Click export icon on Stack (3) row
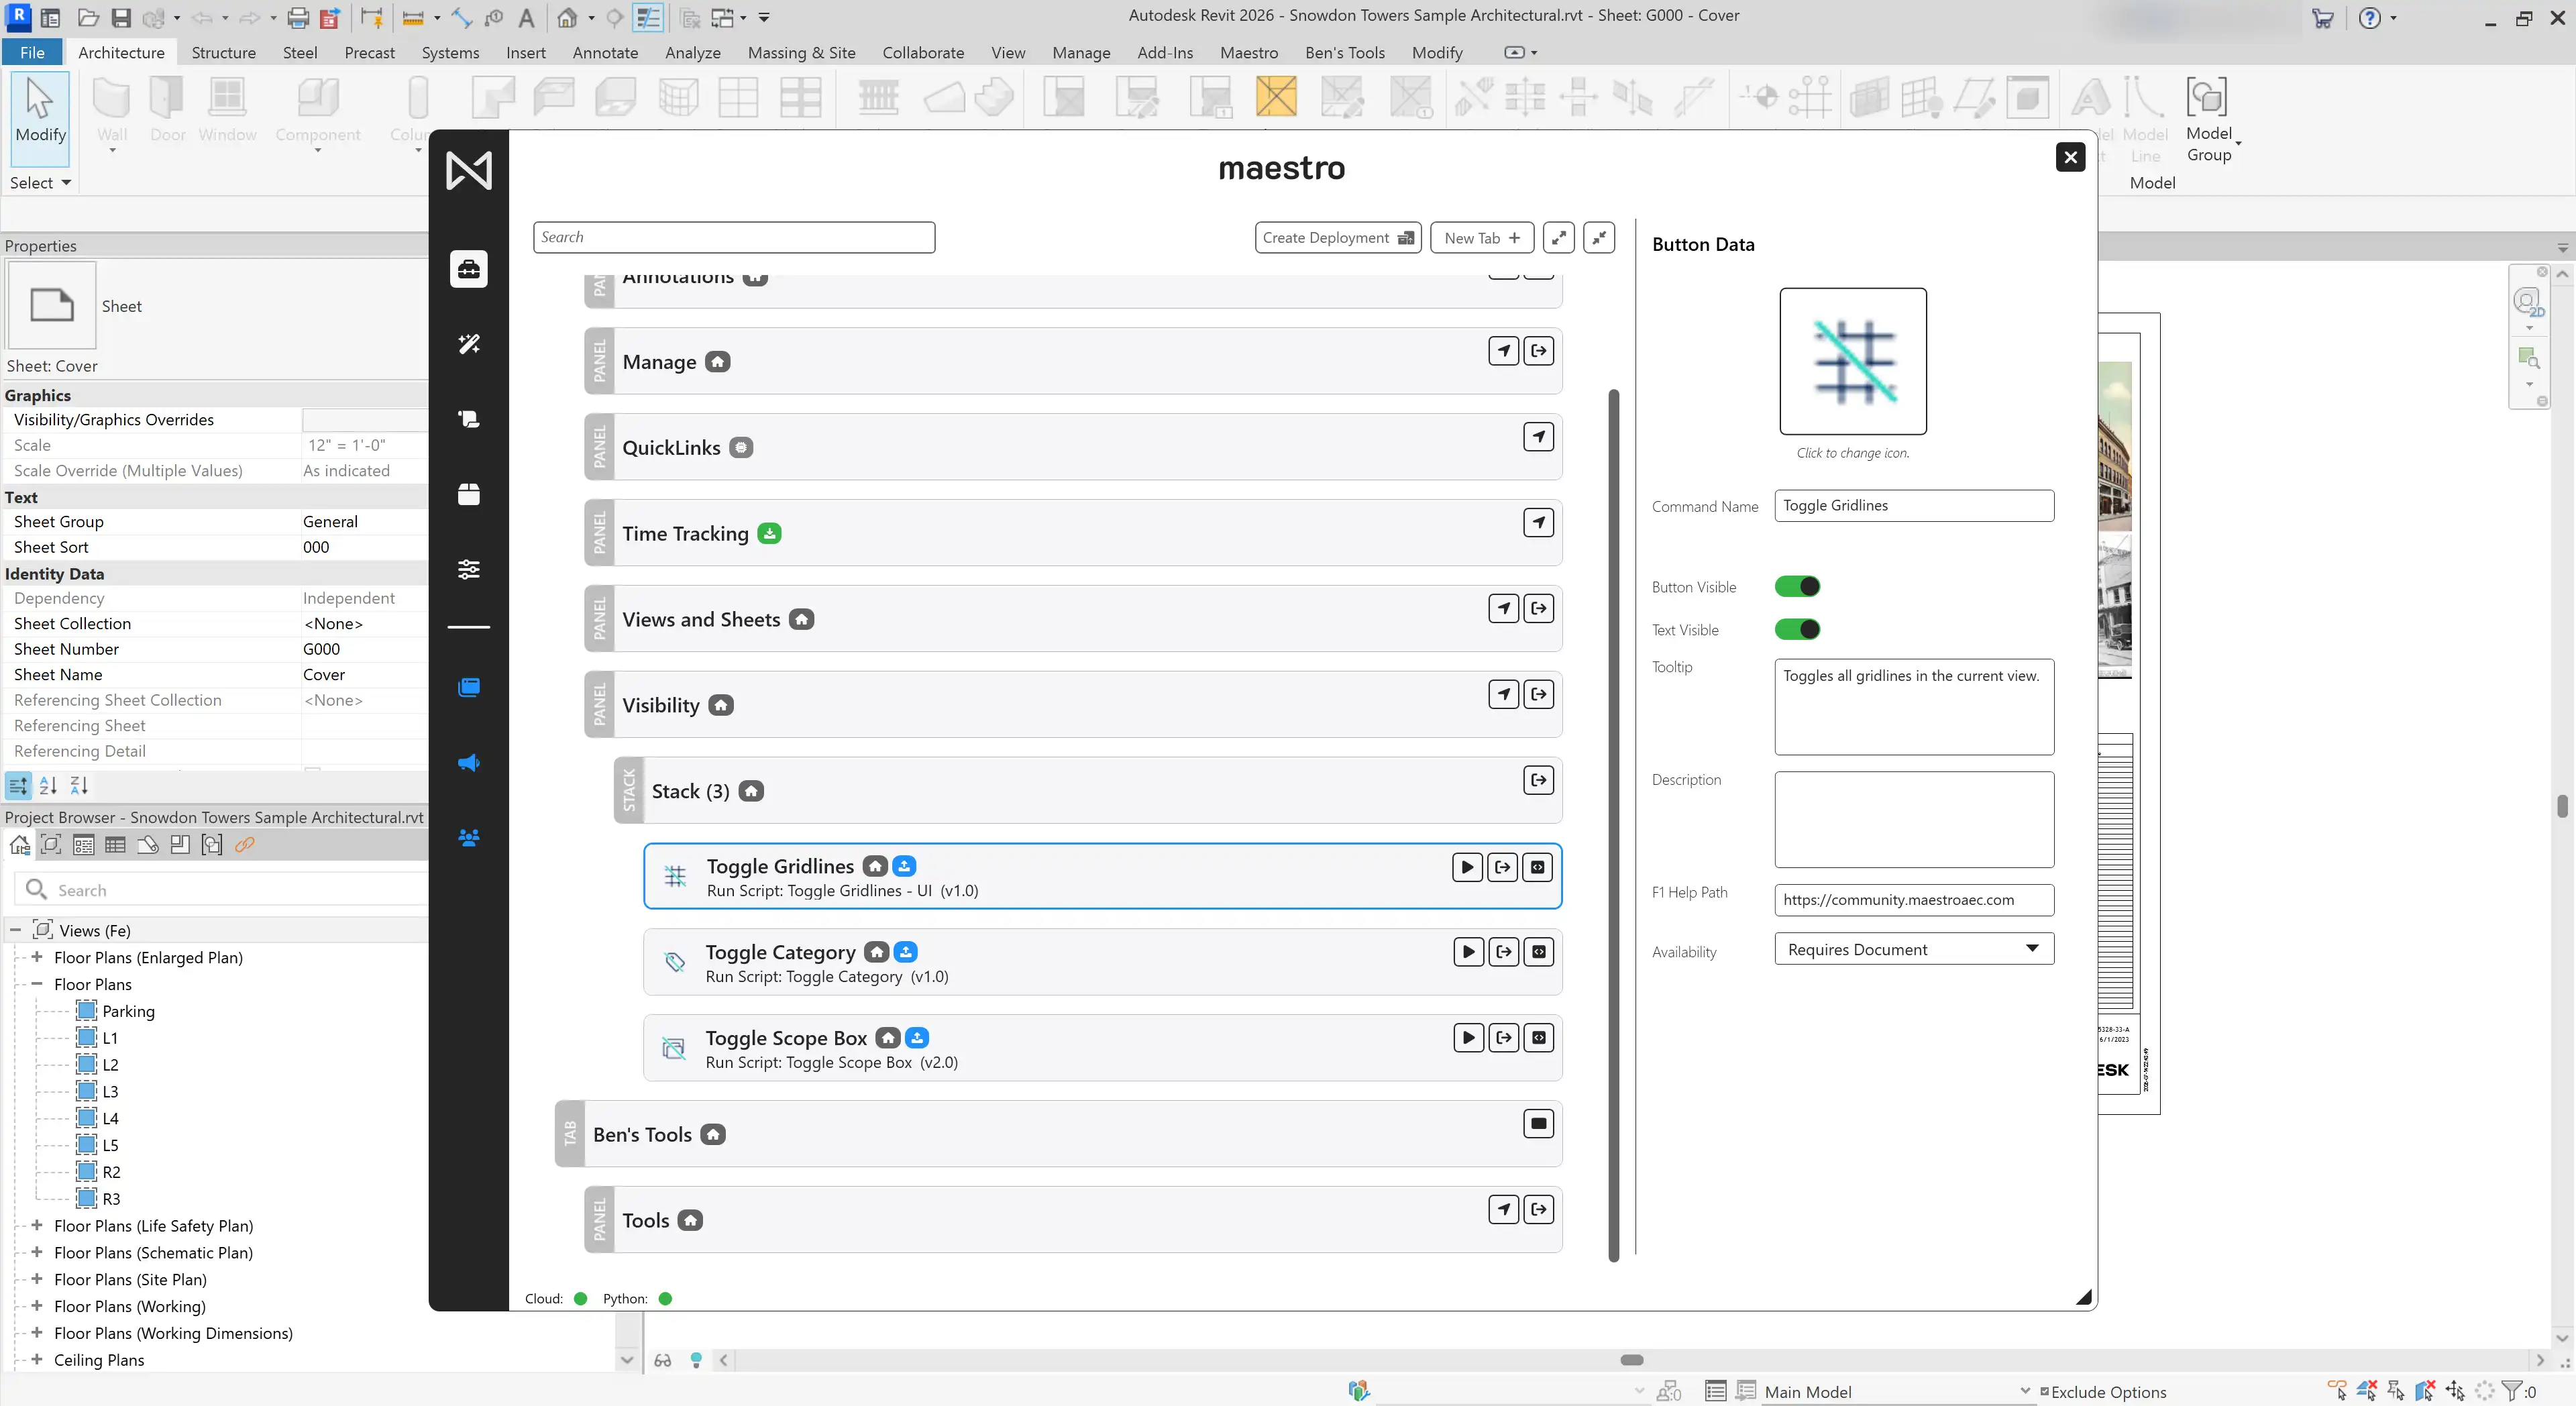 [x=1539, y=780]
